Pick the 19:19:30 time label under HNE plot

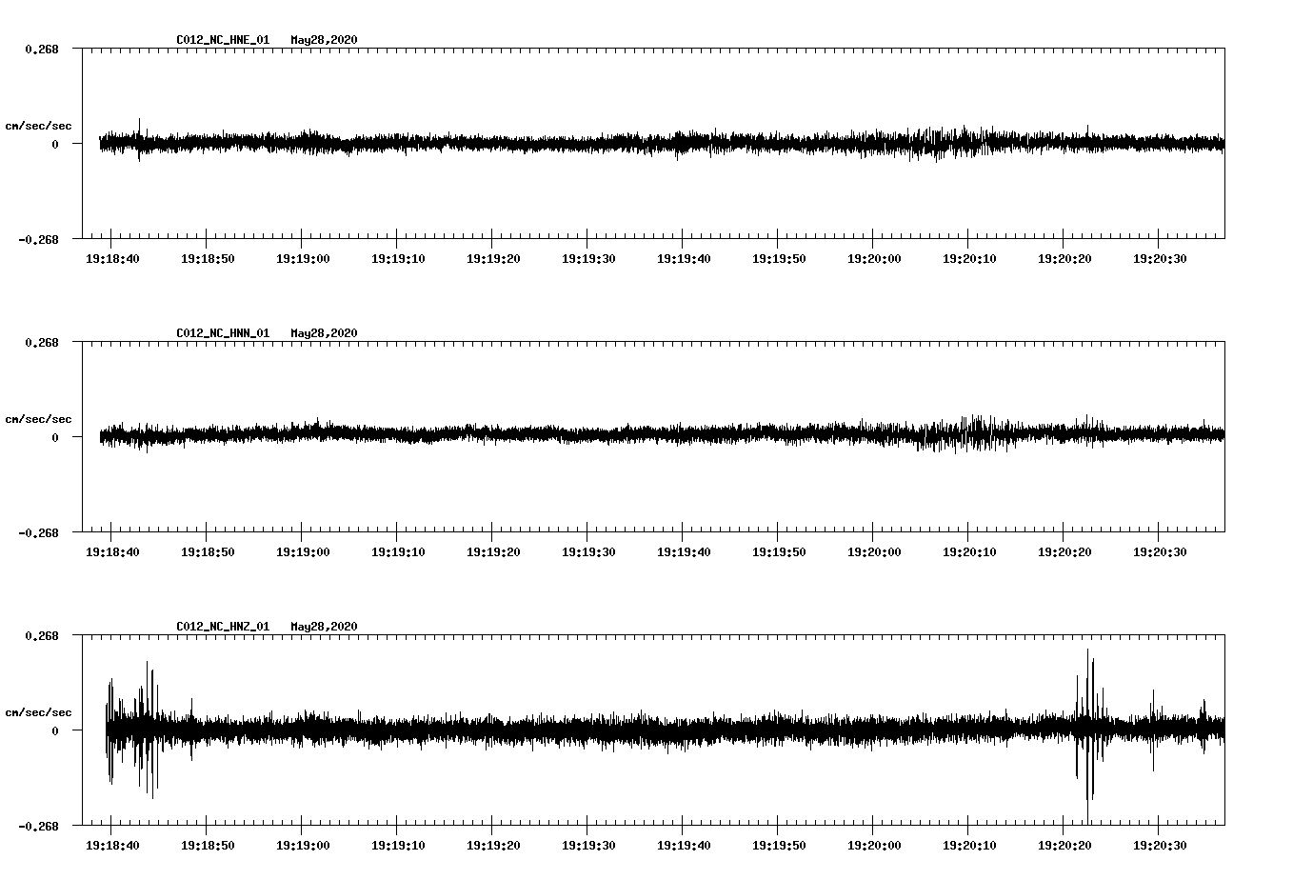coord(588,258)
